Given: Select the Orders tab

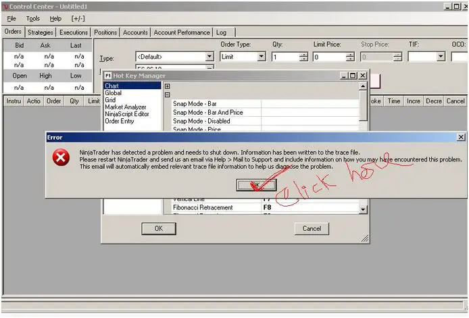Looking at the screenshot, I should [x=13, y=31].
